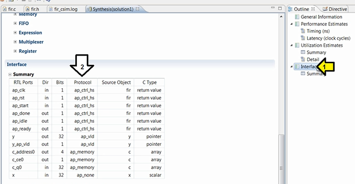
Task: Click the ap_none protocol cell
Action: click(x=83, y=175)
